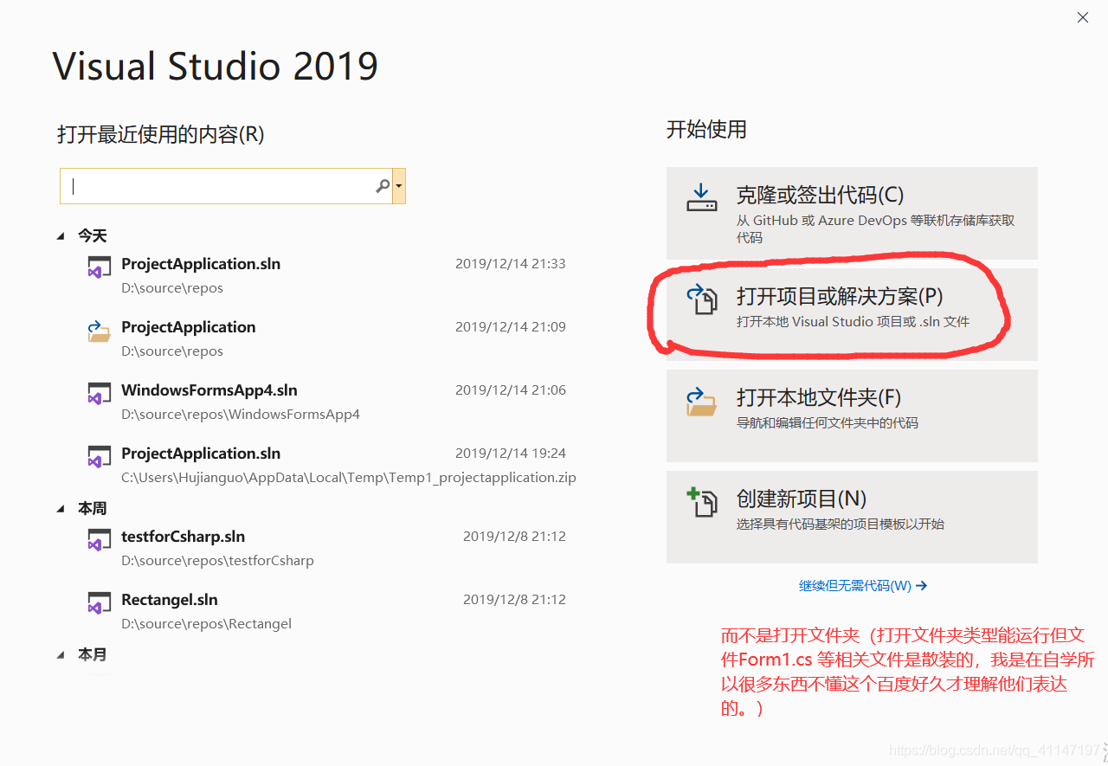Click the WindowsFormsApp4.sln solution icon
Image resolution: width=1108 pixels, height=766 pixels.
pyautogui.click(x=99, y=392)
